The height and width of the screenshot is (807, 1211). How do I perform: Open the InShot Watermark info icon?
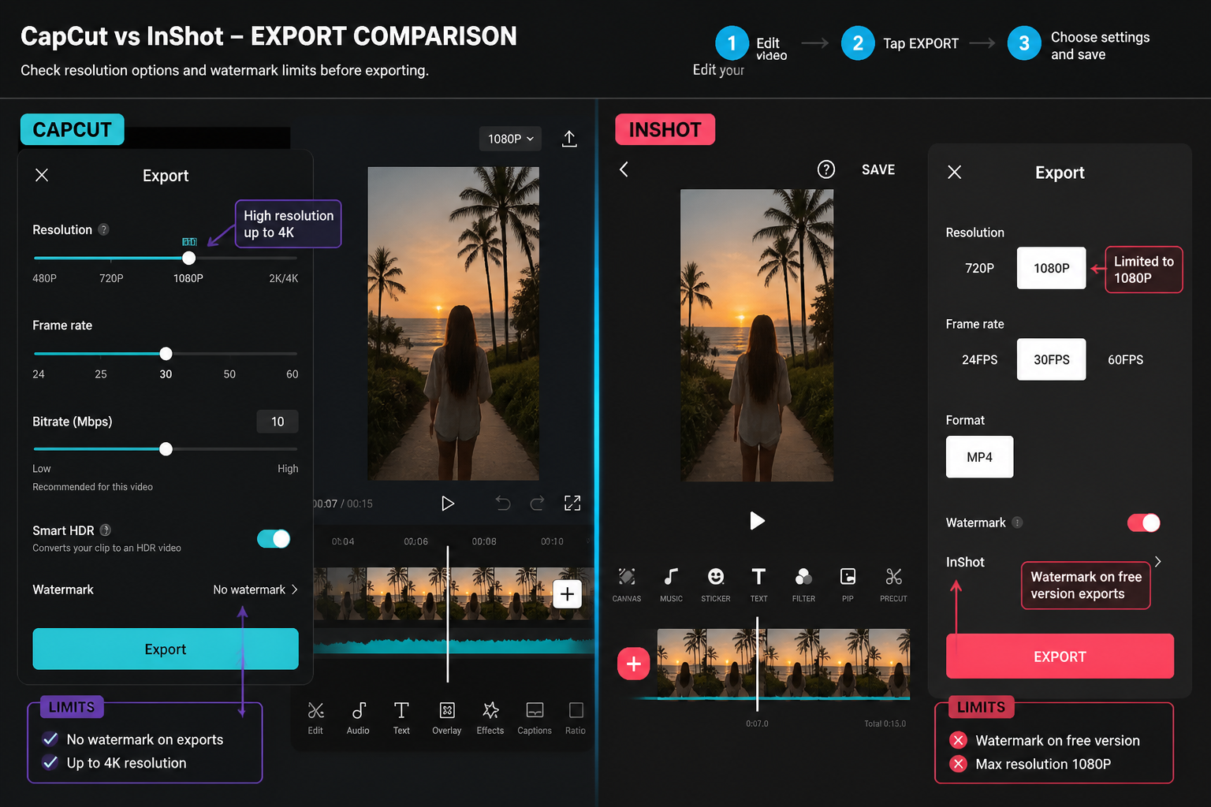coord(1017,523)
